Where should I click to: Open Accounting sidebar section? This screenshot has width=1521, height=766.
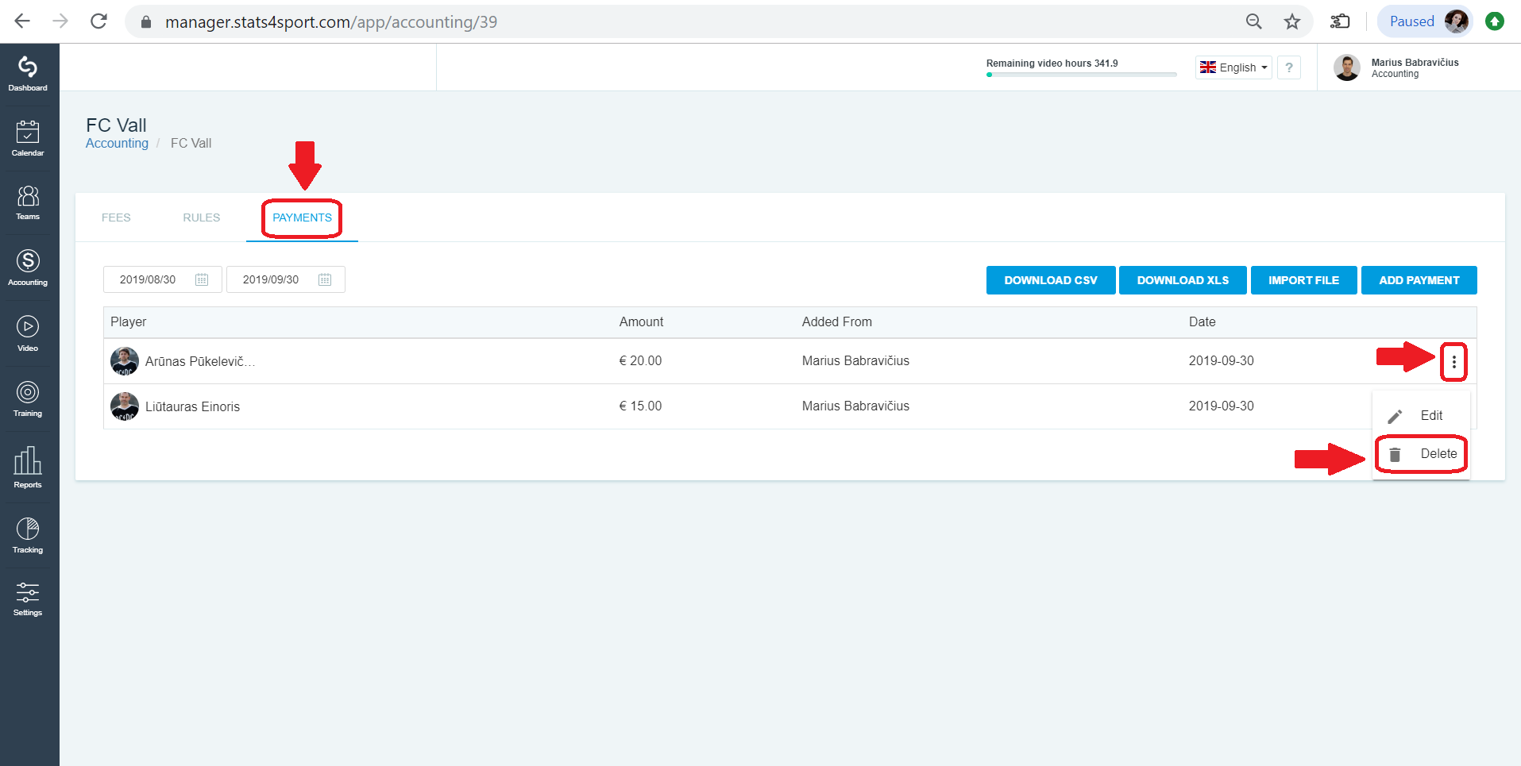point(28,268)
